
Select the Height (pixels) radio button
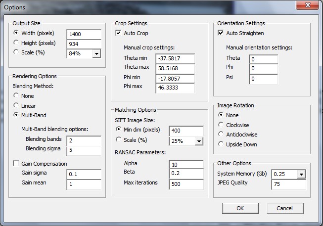point(16,43)
